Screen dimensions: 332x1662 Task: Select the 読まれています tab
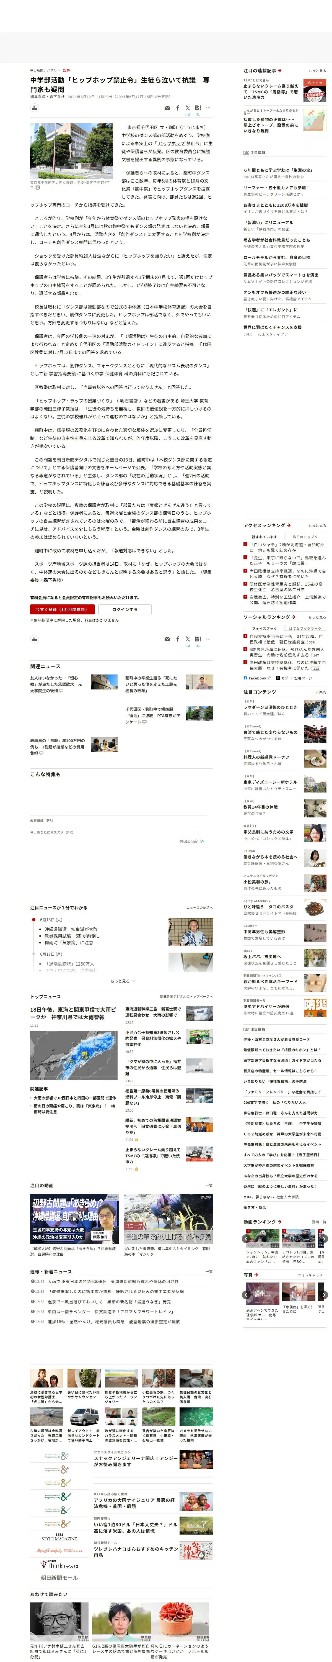264,537
